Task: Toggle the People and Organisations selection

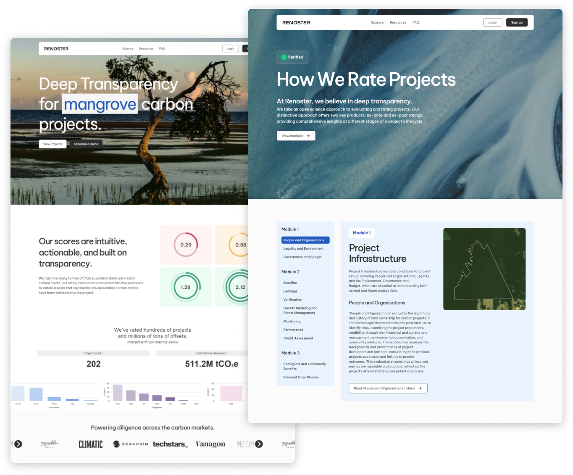Action: point(305,240)
